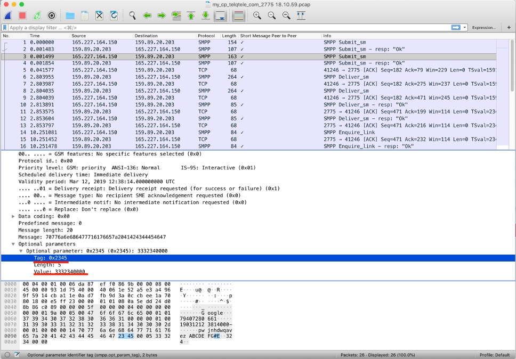The width and height of the screenshot is (516, 359).
Task: Stop the capture with the red square button
Action: tap(22, 15)
